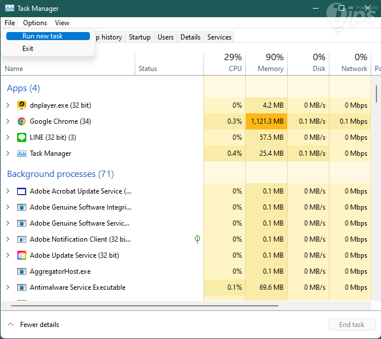
Task: Select Background processes (71) group header
Action: 61,174
